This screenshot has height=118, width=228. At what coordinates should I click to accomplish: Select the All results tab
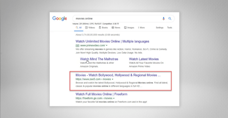(x=79, y=28)
